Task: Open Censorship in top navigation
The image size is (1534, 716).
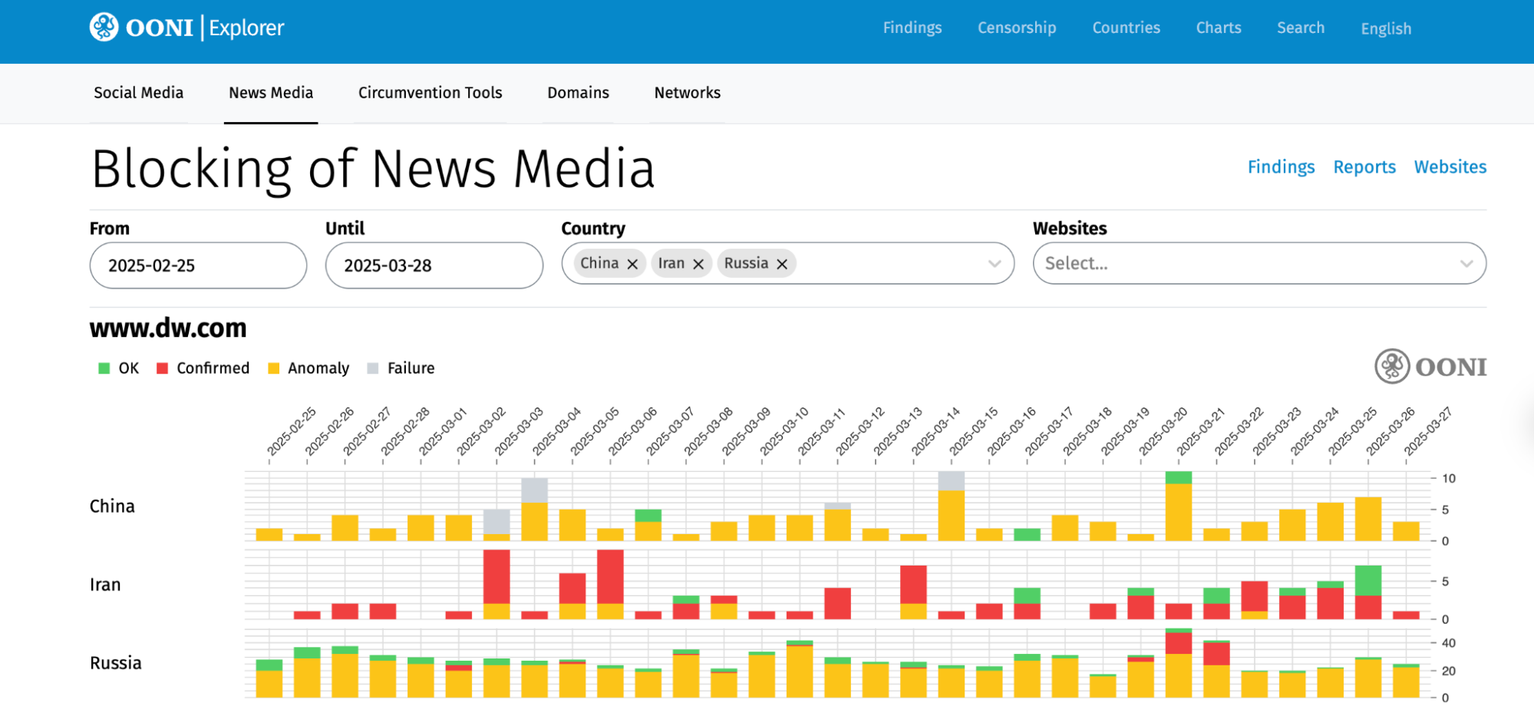Action: (x=1016, y=28)
